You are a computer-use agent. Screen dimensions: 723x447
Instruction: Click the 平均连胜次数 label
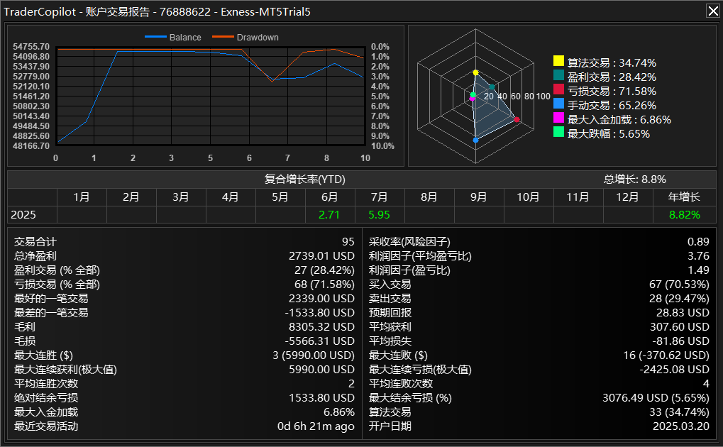coord(46,383)
